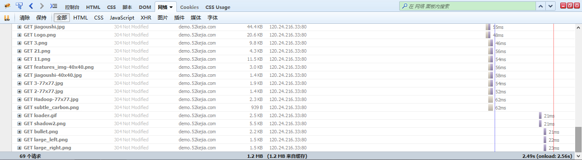Switch to the DOM tab
This screenshot has width=582, height=160.
tap(145, 7)
